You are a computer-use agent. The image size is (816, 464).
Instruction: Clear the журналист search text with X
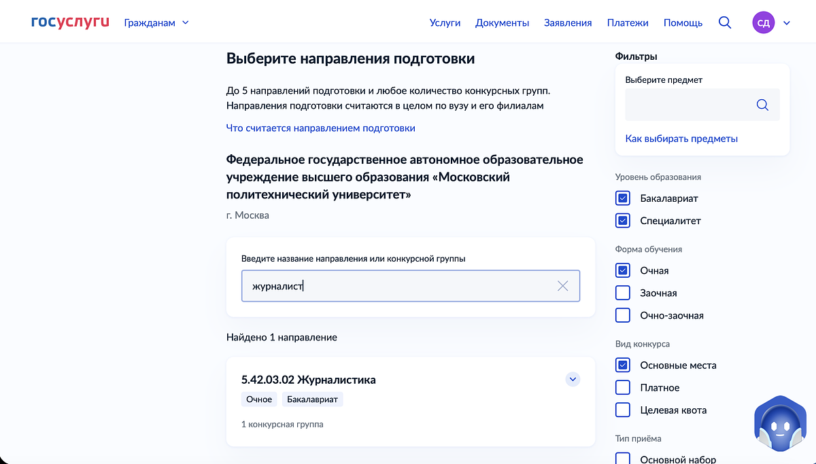click(562, 286)
